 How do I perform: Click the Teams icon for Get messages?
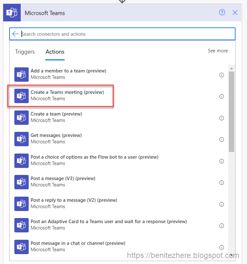(x=21, y=139)
